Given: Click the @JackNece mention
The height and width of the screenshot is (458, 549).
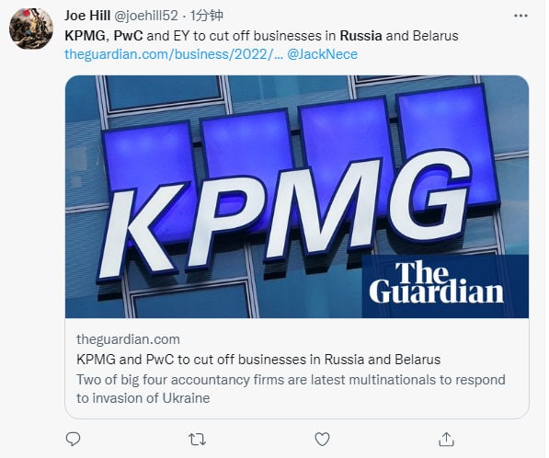Looking at the screenshot, I should (x=323, y=54).
